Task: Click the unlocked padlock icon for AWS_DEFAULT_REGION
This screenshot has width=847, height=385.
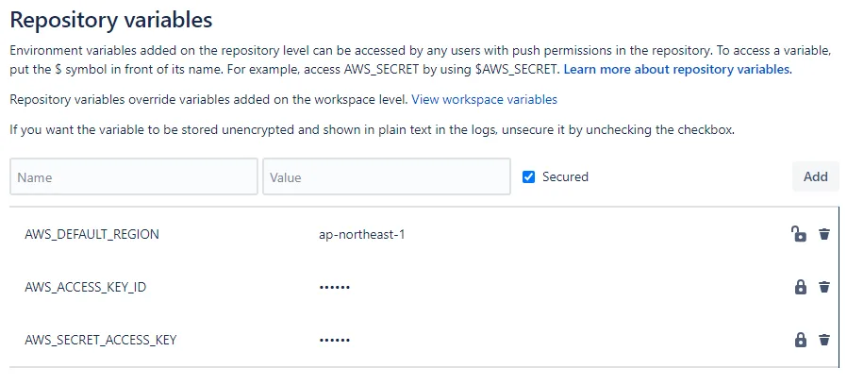Action: [x=798, y=234]
